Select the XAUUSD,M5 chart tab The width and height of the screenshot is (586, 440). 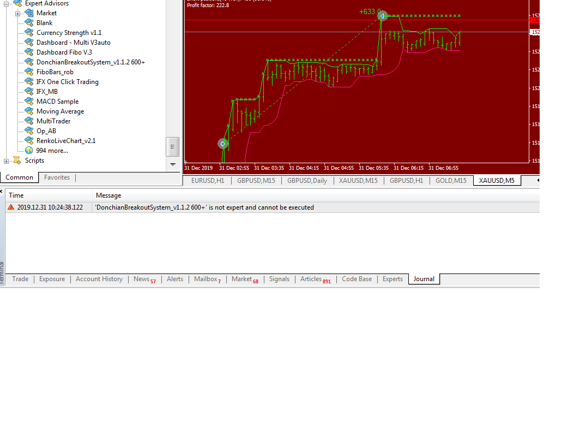click(x=497, y=180)
